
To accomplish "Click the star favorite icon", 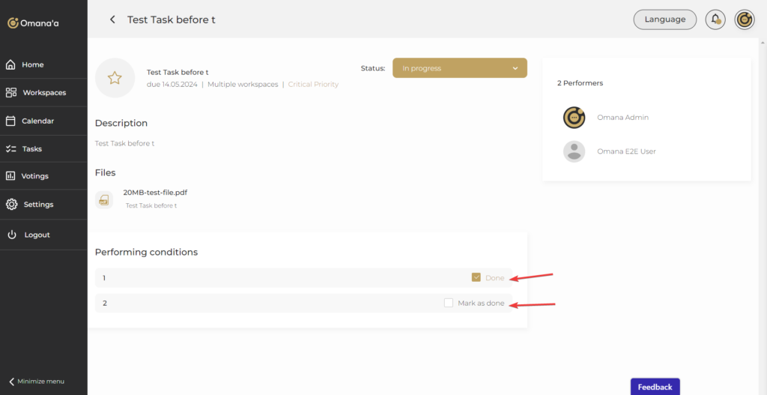I will tap(115, 78).
